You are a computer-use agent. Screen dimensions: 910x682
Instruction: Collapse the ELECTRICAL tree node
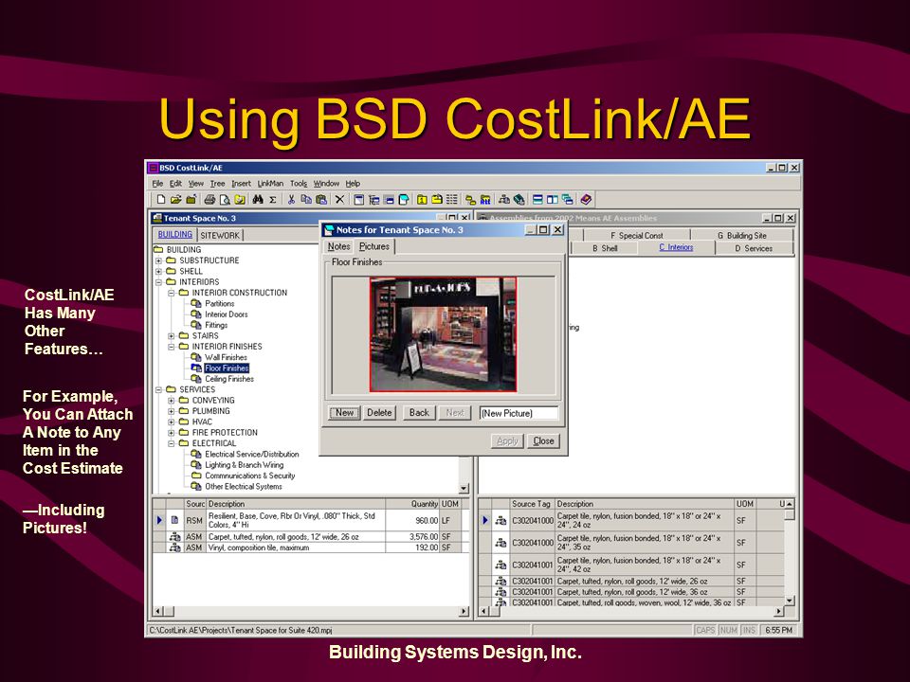(172, 443)
